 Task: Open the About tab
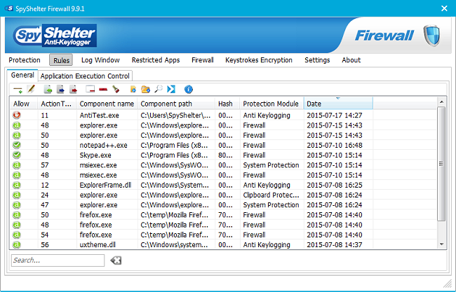(351, 60)
